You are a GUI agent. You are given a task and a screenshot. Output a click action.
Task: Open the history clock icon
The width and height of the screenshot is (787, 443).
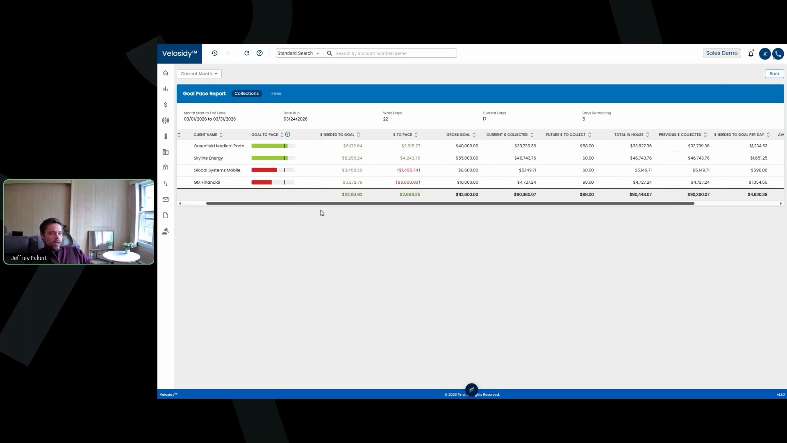coord(214,53)
